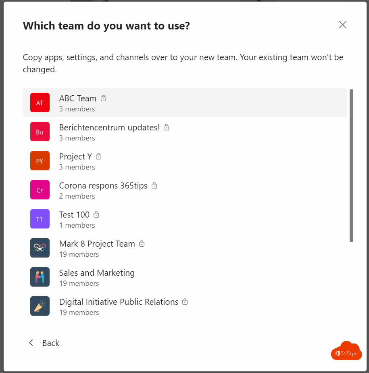Go back using the left chevron arrow

(31, 343)
